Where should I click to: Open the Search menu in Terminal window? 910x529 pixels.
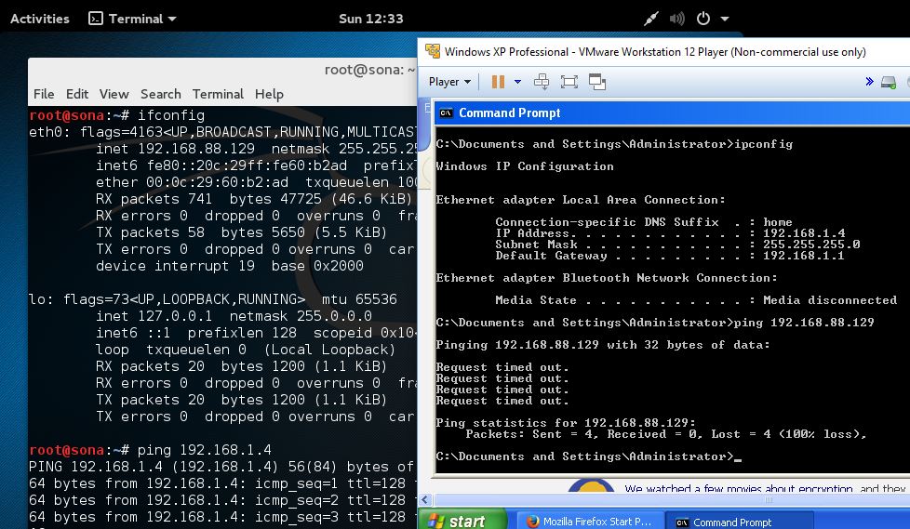pos(161,94)
